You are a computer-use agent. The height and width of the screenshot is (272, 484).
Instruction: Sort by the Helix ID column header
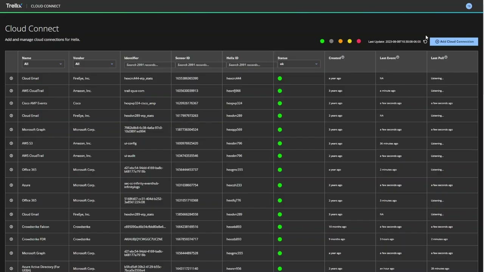(233, 58)
